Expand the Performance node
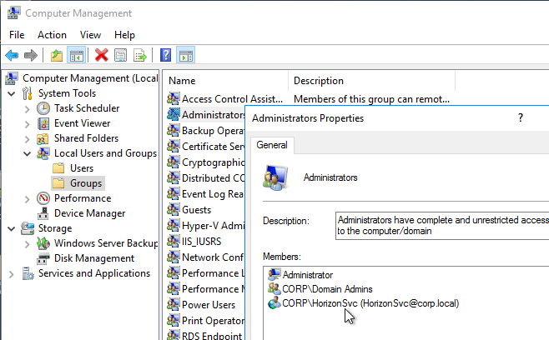Viewport: 549px width, 340px height. pos(28,199)
